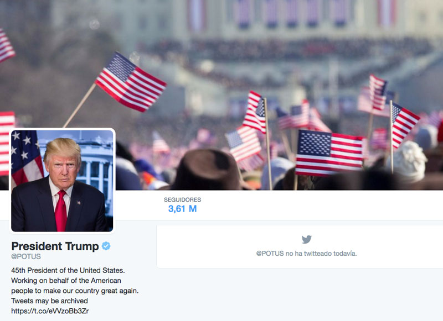Screen dimensions: 443x321
Task: Click the red tie in the profile picture
Action: pos(61,211)
